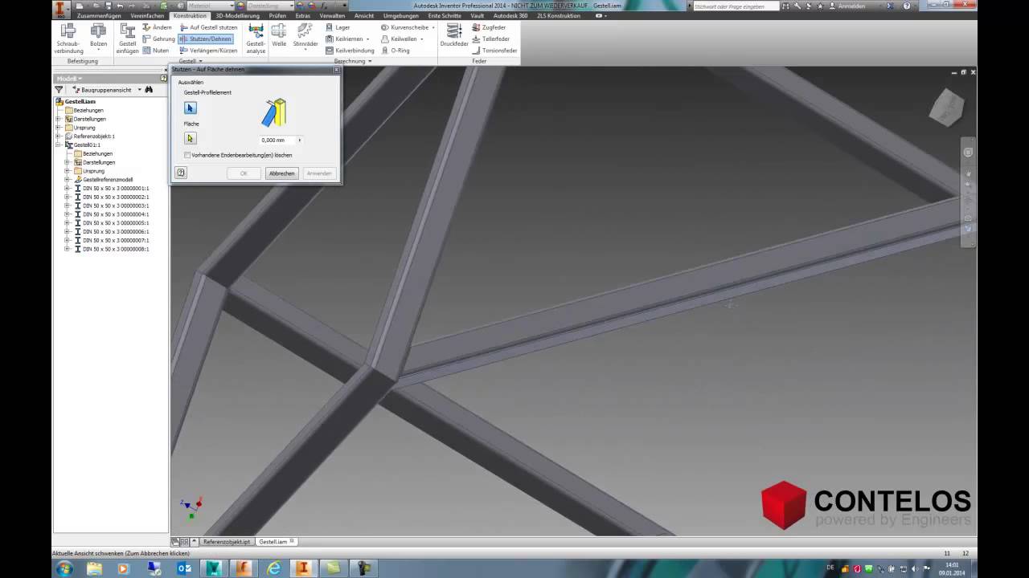The width and height of the screenshot is (1029, 578).
Task: Open offset value flyout arrow in dialog
Action: click(300, 140)
